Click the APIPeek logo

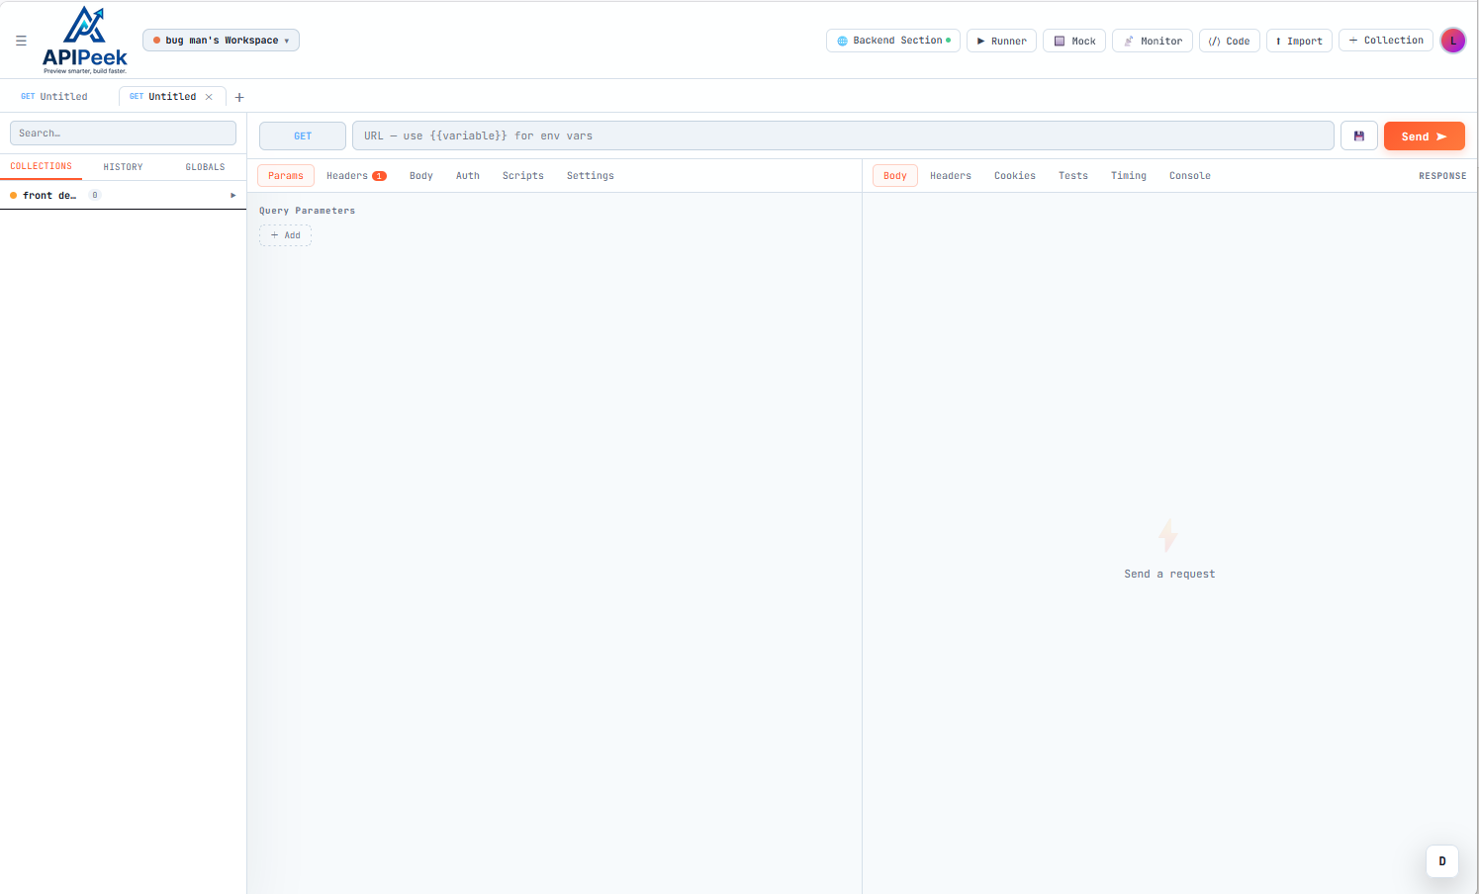click(85, 40)
